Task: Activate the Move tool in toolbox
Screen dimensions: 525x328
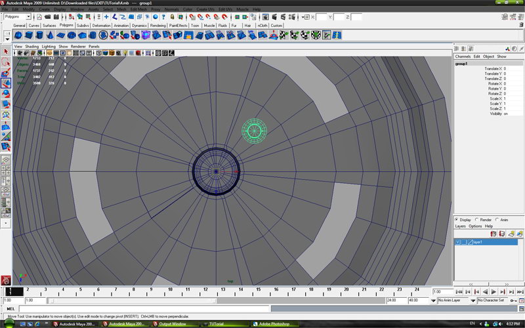Action: pyautogui.click(x=6, y=83)
